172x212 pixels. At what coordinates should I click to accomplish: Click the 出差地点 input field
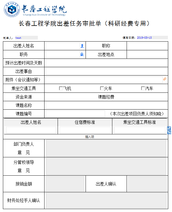(147, 54)
